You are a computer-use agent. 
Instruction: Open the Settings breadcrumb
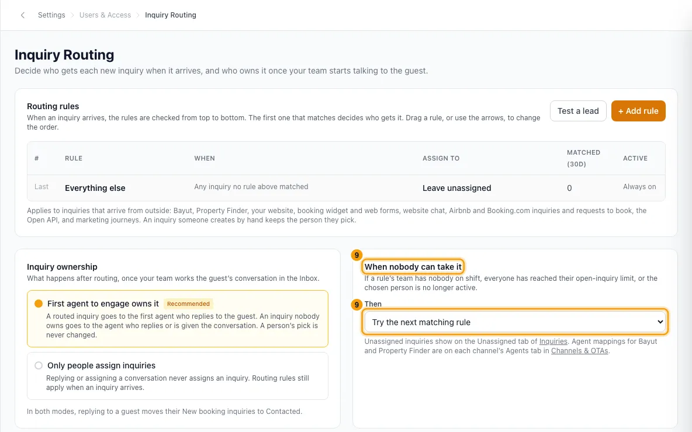(51, 15)
